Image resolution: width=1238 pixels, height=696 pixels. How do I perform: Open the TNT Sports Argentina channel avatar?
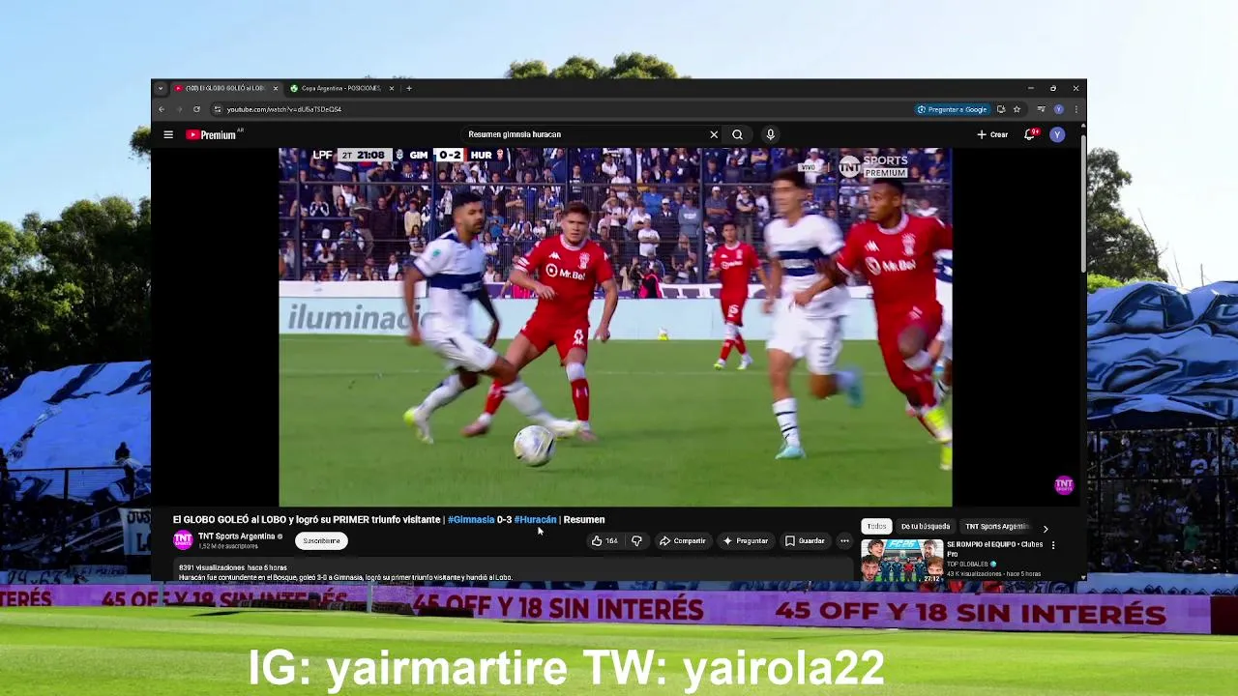coord(183,540)
